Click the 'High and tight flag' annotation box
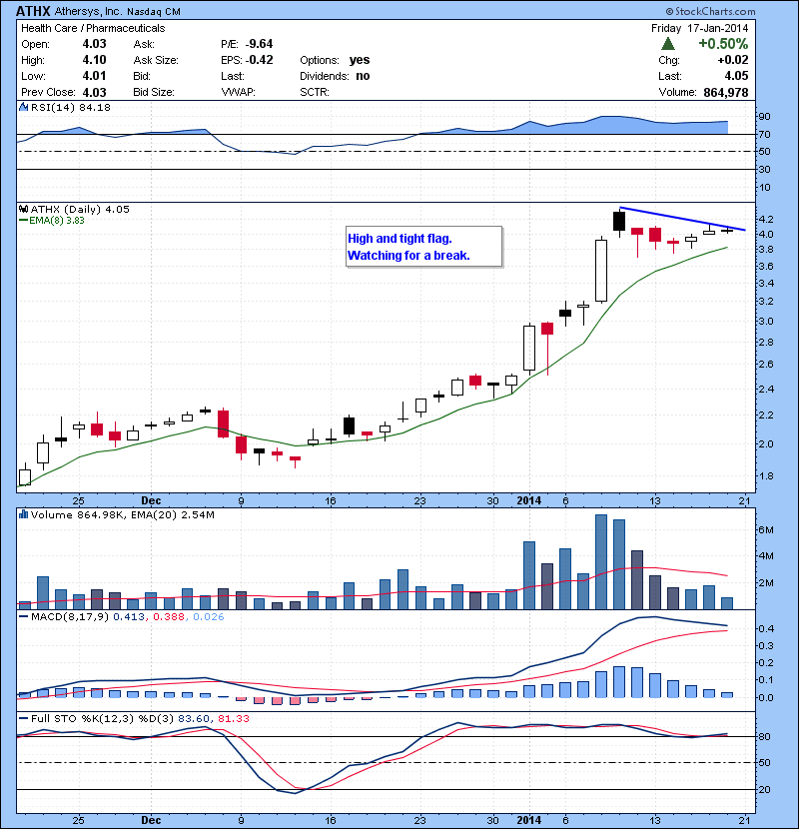Viewport: 799px width, 829px height. [x=423, y=247]
